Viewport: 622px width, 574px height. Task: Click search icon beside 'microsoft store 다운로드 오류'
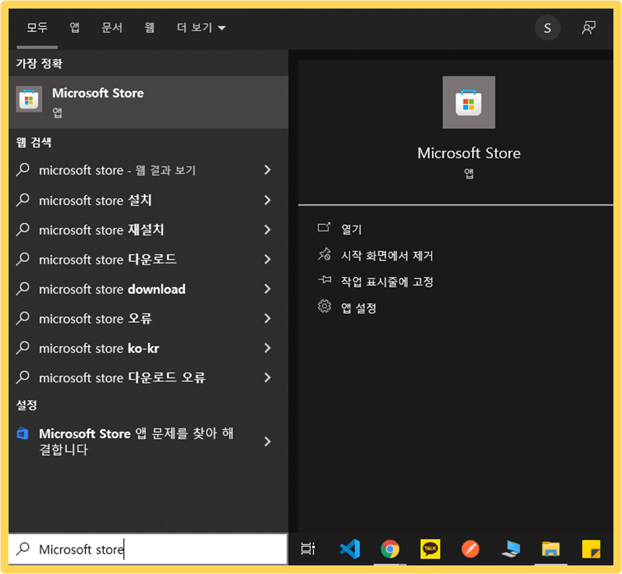pos(23,377)
